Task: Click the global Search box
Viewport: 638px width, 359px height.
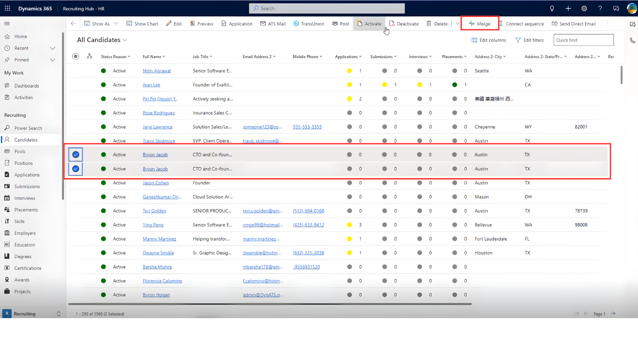Action: [327, 8]
